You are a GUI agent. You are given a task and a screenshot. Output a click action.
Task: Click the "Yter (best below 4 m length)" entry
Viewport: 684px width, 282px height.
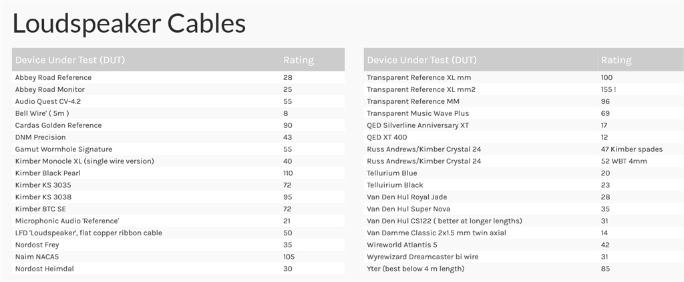415,269
